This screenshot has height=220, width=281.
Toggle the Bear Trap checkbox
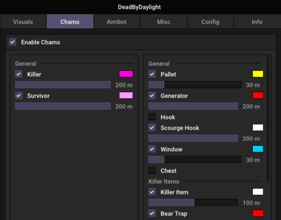click(x=152, y=214)
